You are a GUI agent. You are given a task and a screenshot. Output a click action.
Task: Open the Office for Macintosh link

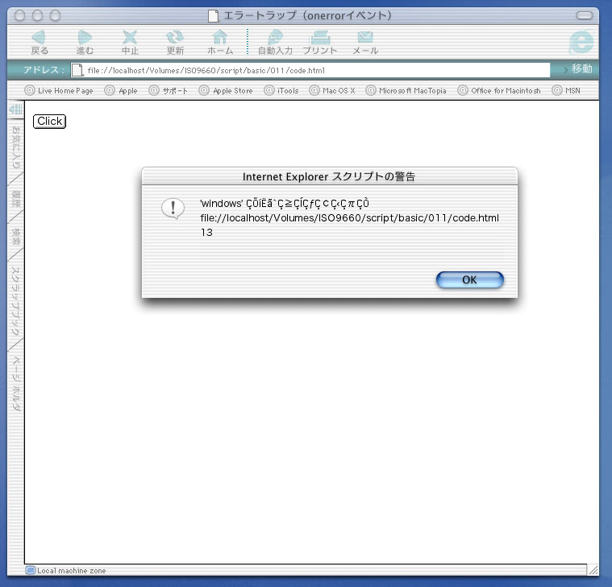(x=500, y=90)
